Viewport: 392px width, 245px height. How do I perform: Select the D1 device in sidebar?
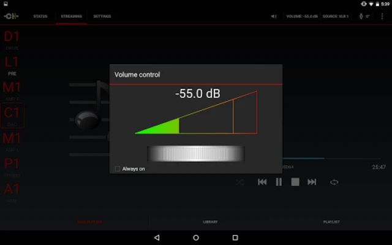(x=12, y=38)
